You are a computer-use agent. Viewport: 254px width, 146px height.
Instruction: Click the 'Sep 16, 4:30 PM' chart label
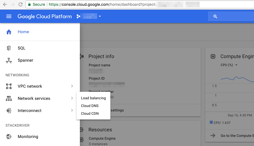[x=240, y=115]
